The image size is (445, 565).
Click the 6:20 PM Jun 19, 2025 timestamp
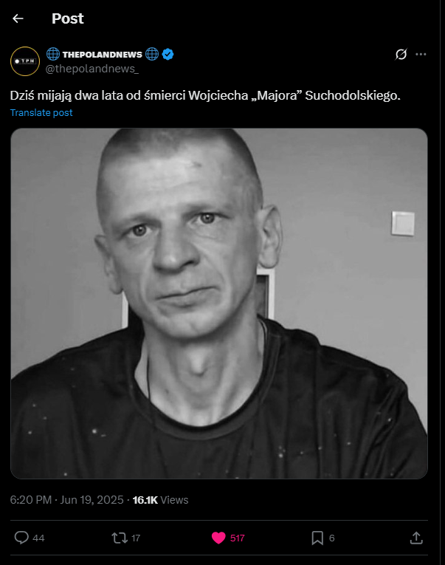click(x=66, y=500)
